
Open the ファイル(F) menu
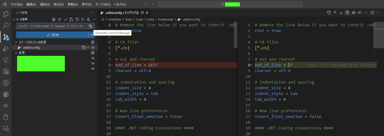click(16, 4)
